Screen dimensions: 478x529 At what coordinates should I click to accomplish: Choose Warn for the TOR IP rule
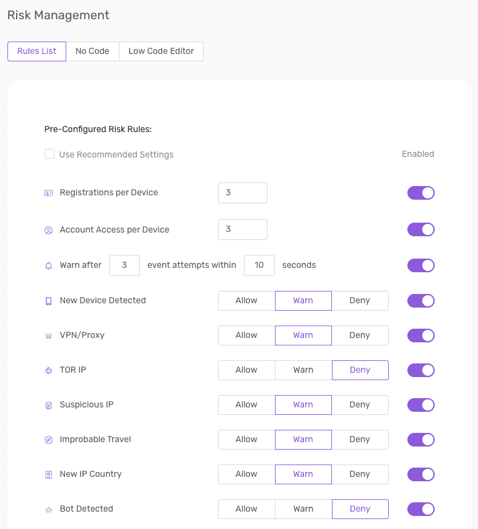click(303, 370)
